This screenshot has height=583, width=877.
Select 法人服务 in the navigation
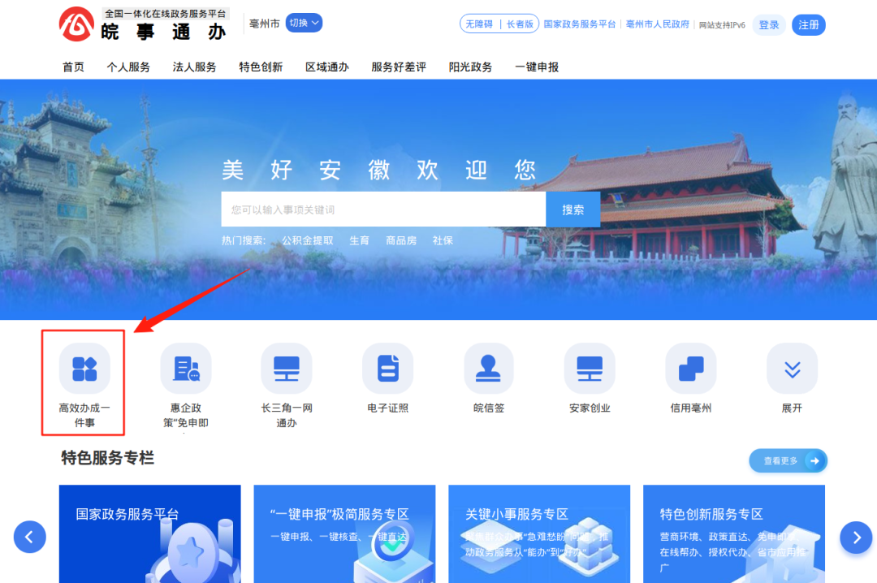click(x=193, y=67)
